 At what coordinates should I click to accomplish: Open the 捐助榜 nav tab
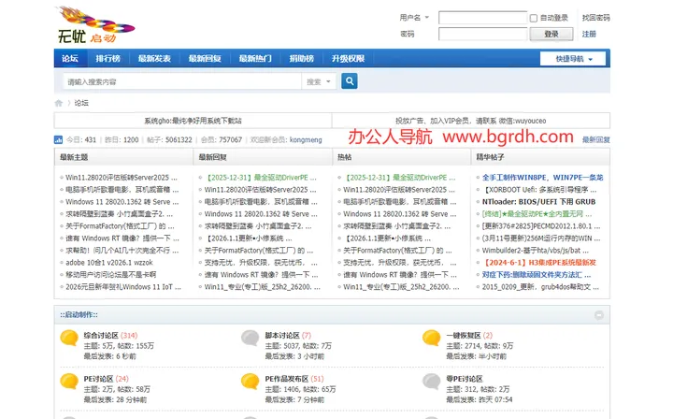pos(301,58)
